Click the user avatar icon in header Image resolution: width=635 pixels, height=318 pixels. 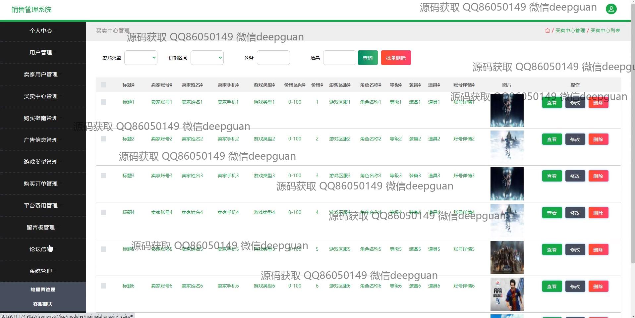click(611, 9)
